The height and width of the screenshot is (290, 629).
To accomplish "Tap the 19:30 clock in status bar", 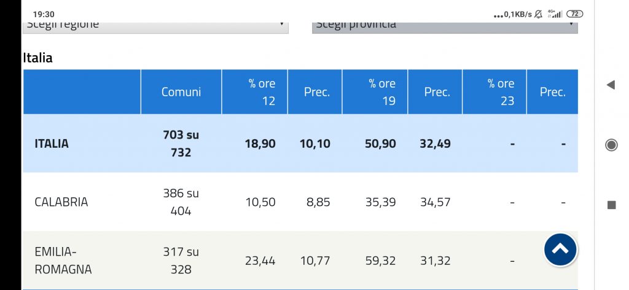I will tap(44, 14).
